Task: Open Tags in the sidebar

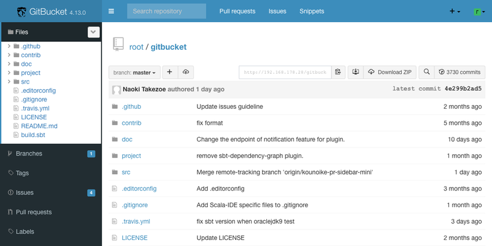Action: coord(51,173)
